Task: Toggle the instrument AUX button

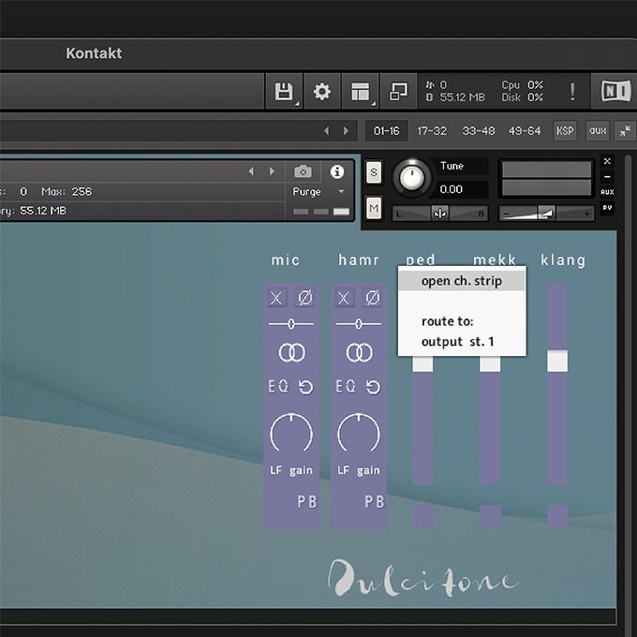Action: (607, 192)
